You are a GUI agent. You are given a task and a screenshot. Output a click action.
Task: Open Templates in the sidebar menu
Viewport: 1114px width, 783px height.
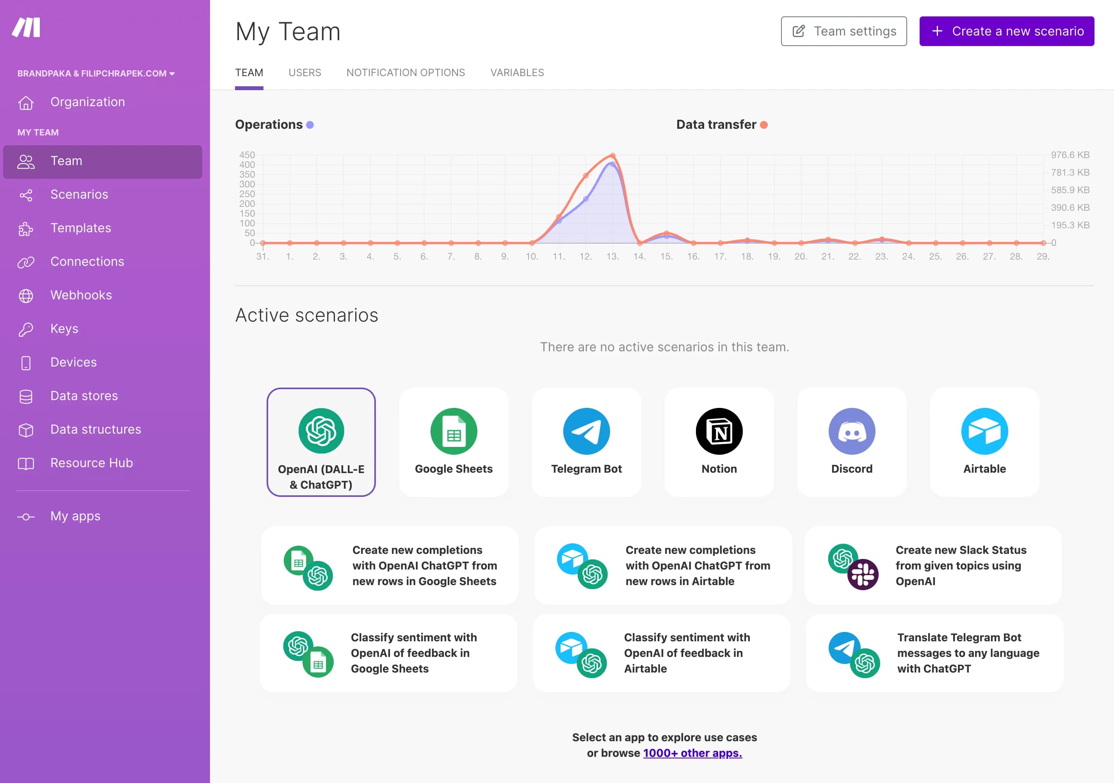point(102,228)
